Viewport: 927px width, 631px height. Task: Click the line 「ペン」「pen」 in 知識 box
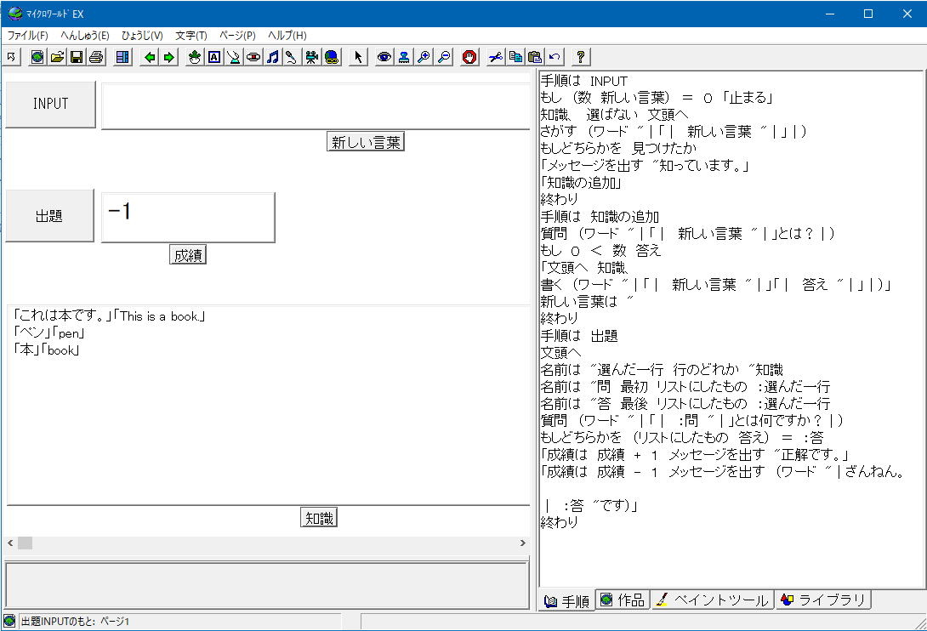49,333
